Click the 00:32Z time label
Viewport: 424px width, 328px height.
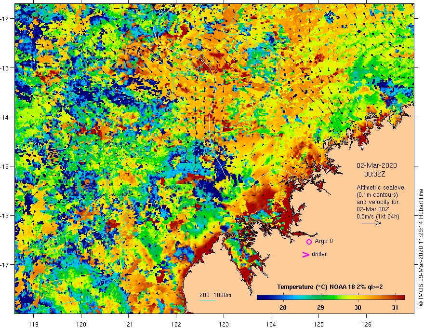(374, 174)
